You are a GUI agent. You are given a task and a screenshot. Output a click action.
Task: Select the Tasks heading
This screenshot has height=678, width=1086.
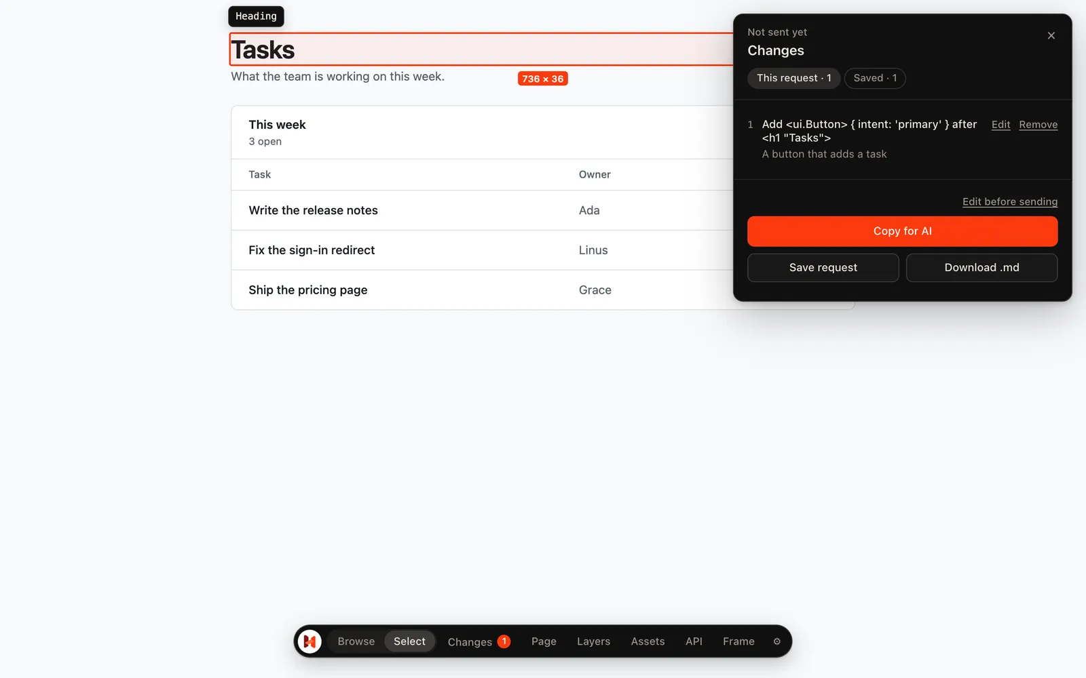pyautogui.click(x=263, y=50)
